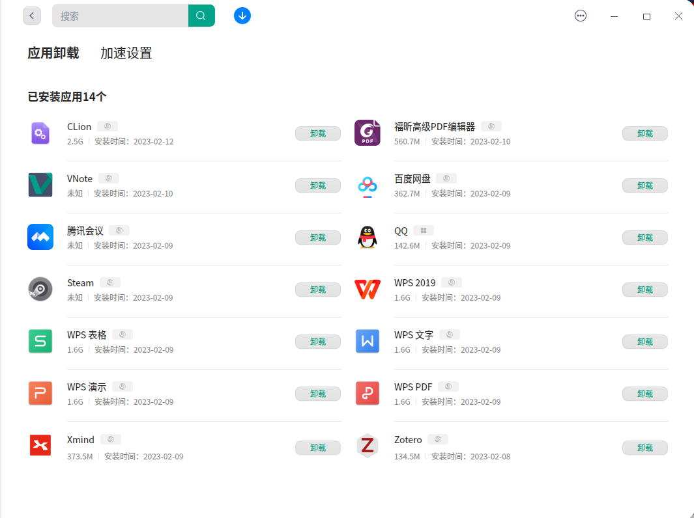The image size is (694, 518).
Task: Click the QQ penguin icon
Action: pos(368,237)
